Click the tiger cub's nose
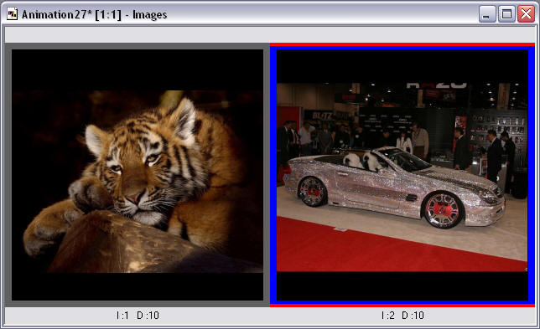 (x=134, y=198)
